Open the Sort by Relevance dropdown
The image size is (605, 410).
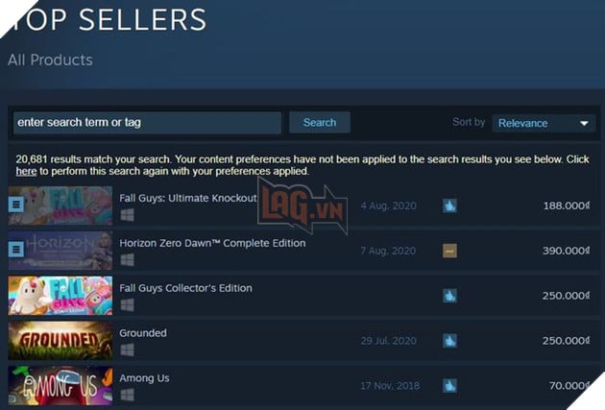click(x=544, y=124)
